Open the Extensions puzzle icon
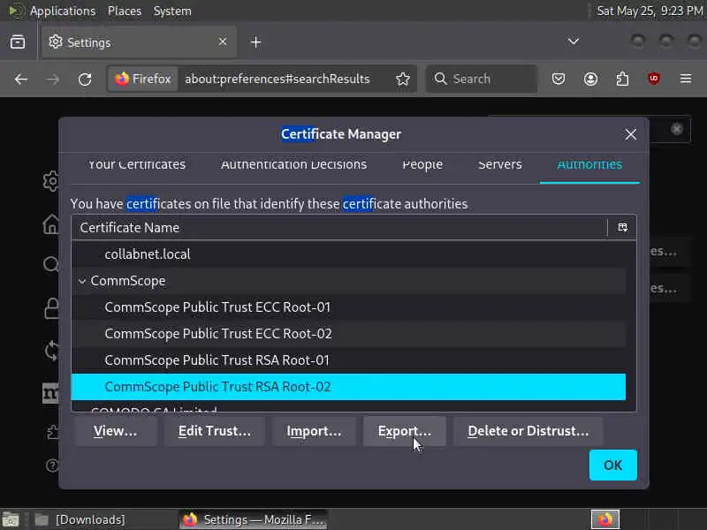Screen dimensions: 707x530 tap(622, 79)
